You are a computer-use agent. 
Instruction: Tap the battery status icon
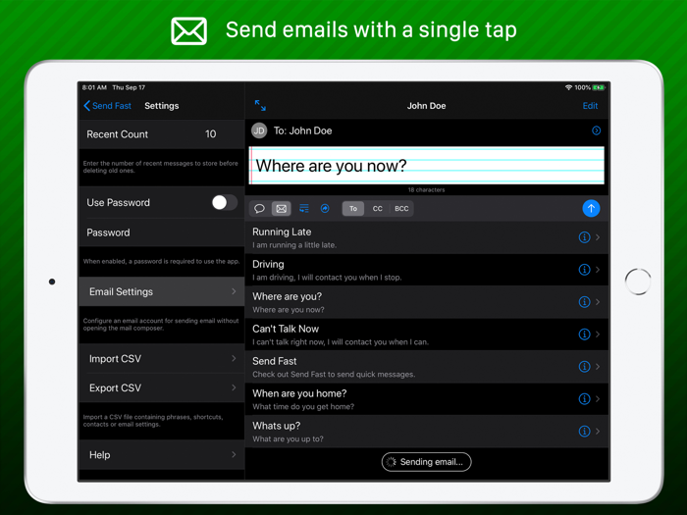tap(599, 87)
